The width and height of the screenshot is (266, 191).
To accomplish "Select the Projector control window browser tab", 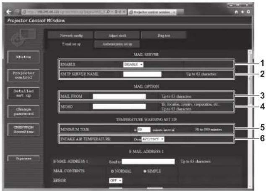I will [x=152, y=12].
